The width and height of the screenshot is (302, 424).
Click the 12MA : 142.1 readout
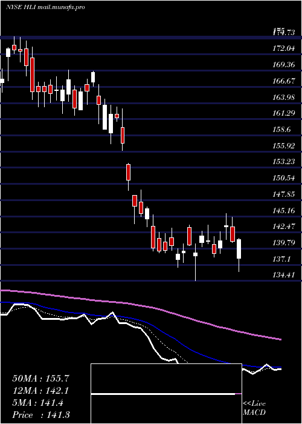[40, 391]
